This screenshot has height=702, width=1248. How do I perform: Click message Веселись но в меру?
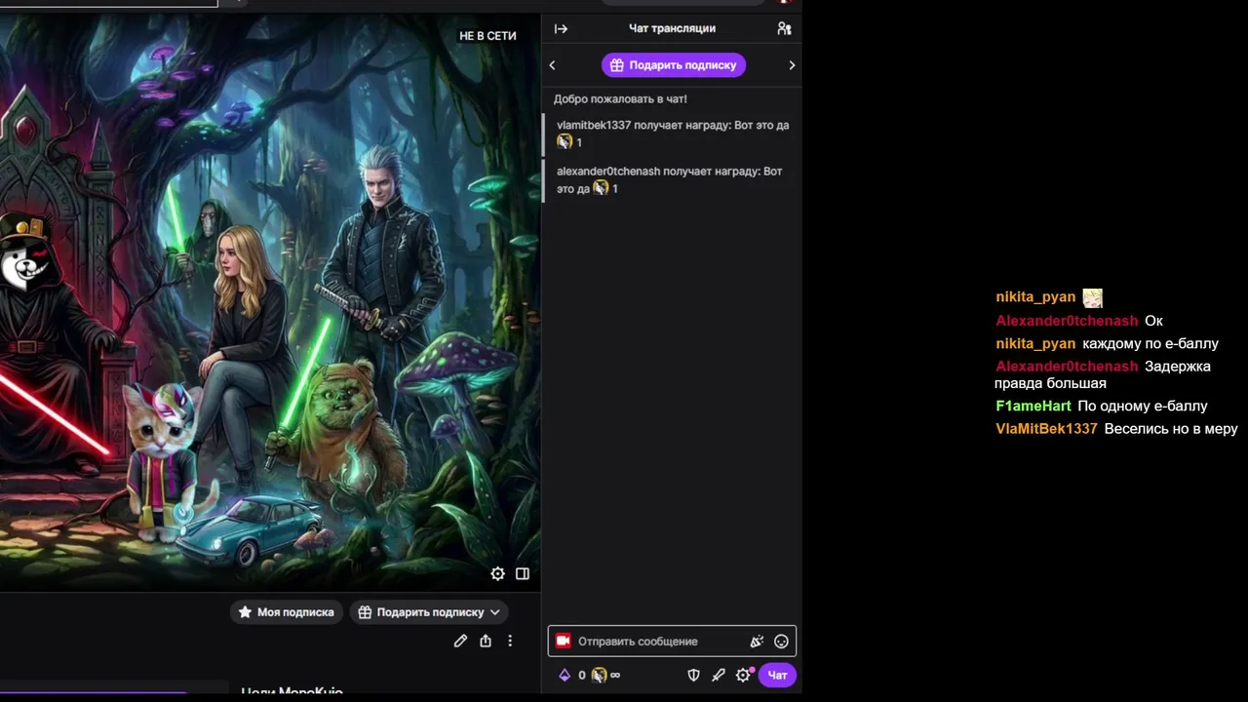point(1171,429)
